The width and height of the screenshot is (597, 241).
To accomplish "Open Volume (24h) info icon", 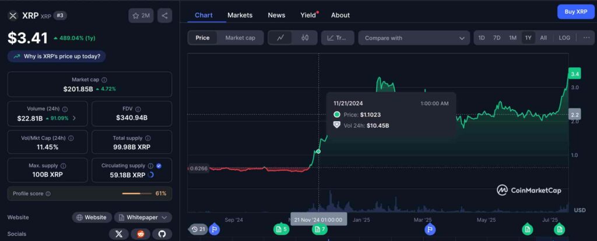I will click(x=65, y=109).
